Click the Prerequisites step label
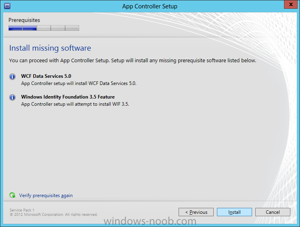This screenshot has height=227, width=300. 24,20
